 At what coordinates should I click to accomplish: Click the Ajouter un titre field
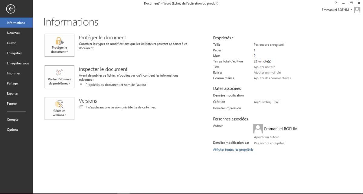[x=264, y=67]
